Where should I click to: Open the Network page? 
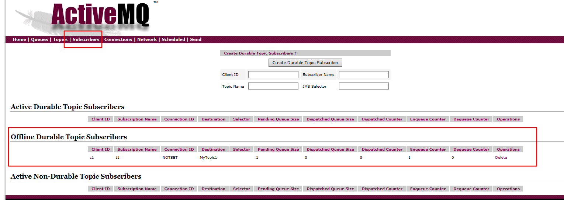tap(147, 39)
